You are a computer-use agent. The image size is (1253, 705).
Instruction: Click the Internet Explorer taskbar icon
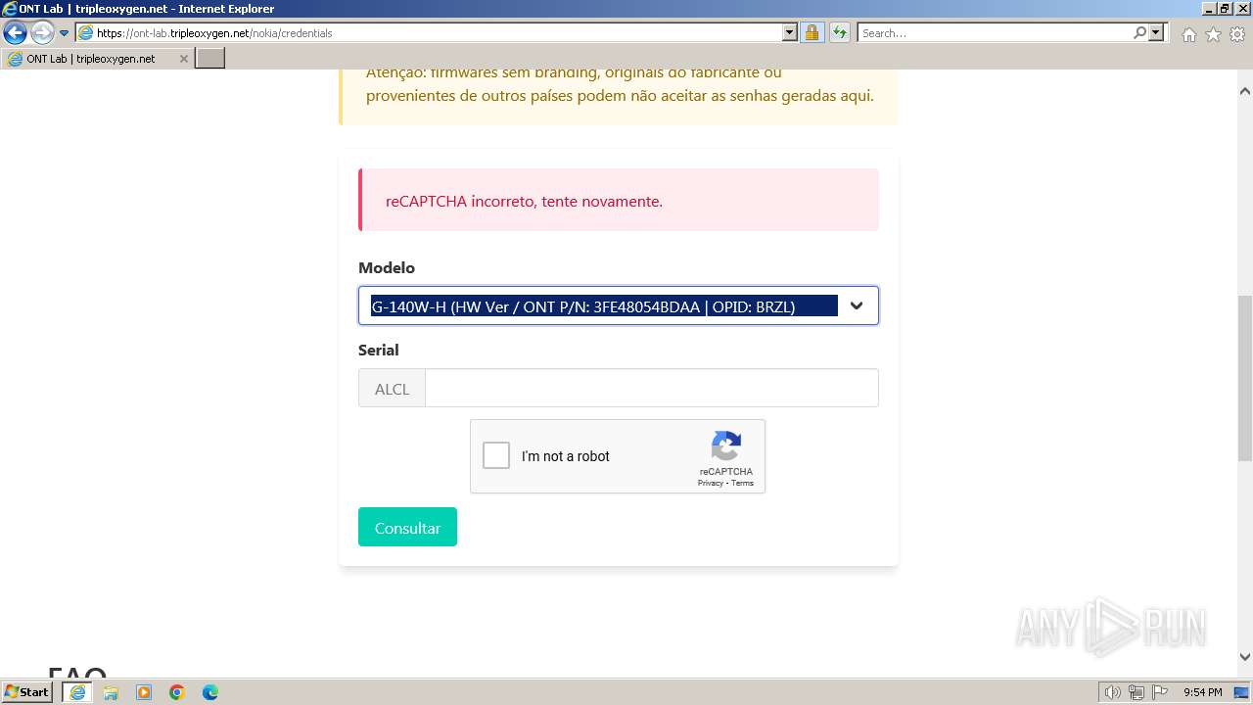pos(77,692)
